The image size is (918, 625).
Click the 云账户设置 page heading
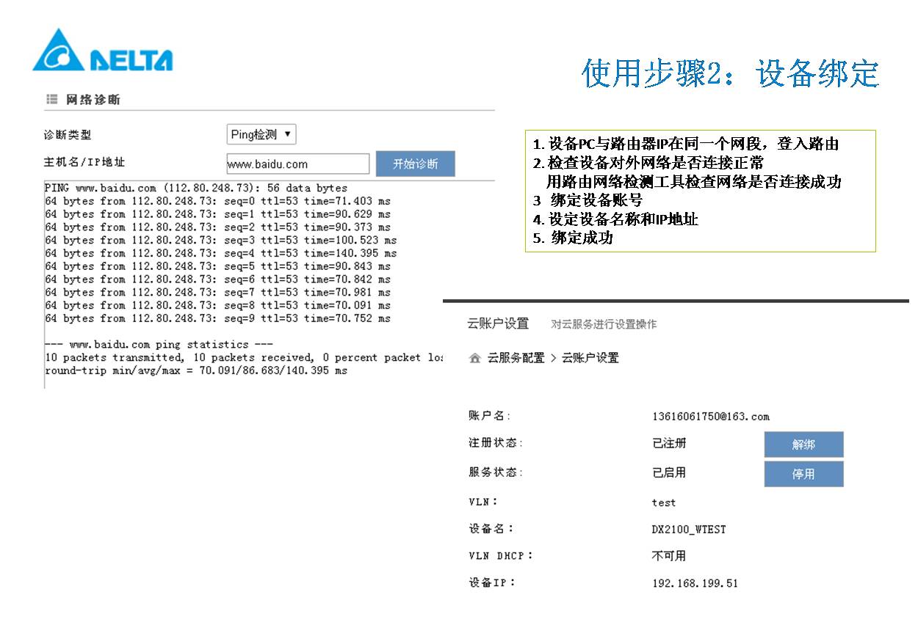(x=498, y=324)
